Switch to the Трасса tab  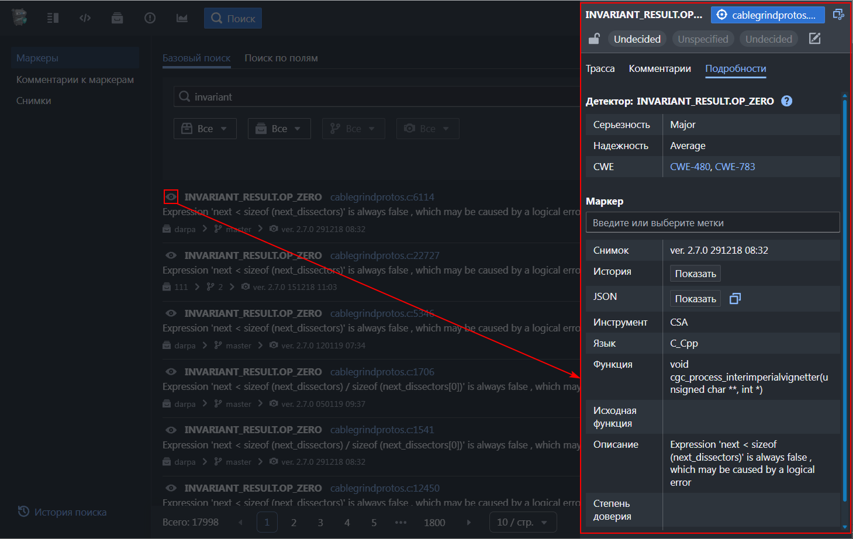point(600,68)
